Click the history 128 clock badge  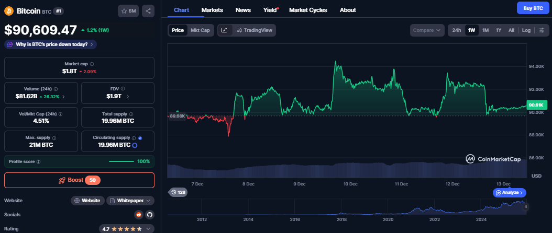pos(178,192)
